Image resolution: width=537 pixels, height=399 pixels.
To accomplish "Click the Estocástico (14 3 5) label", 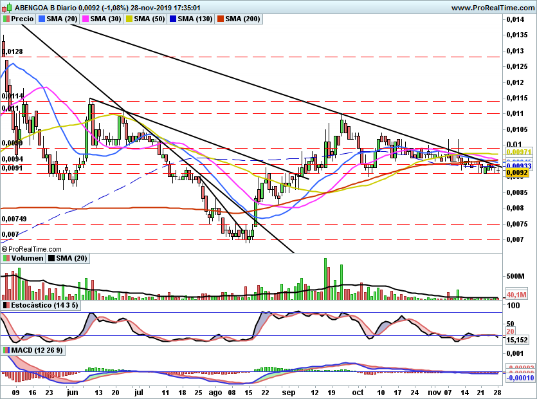I will coord(44,305).
